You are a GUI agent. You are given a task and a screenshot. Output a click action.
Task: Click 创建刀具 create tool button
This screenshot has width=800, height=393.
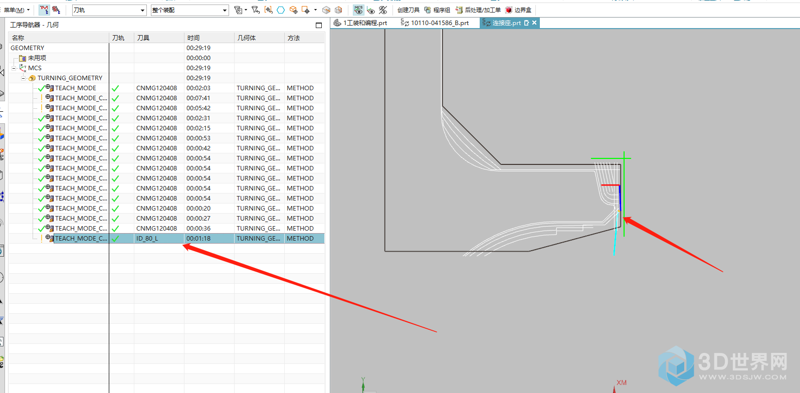coord(408,10)
